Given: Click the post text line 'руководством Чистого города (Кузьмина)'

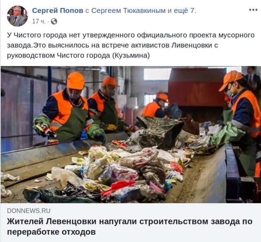Looking at the screenshot, I should [78, 55].
